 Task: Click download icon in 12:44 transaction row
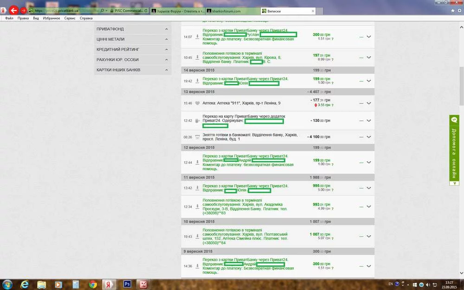click(197, 162)
